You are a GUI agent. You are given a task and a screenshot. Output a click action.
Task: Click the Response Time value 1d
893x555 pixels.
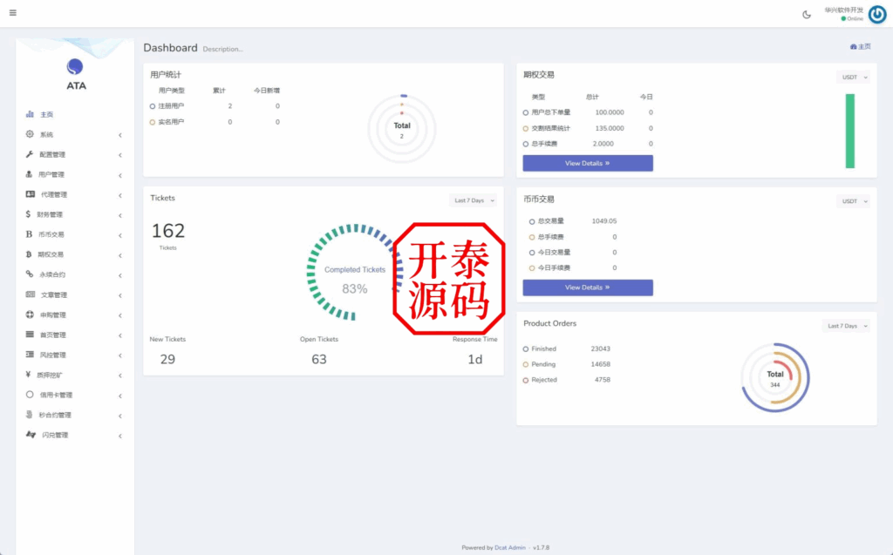tap(475, 359)
